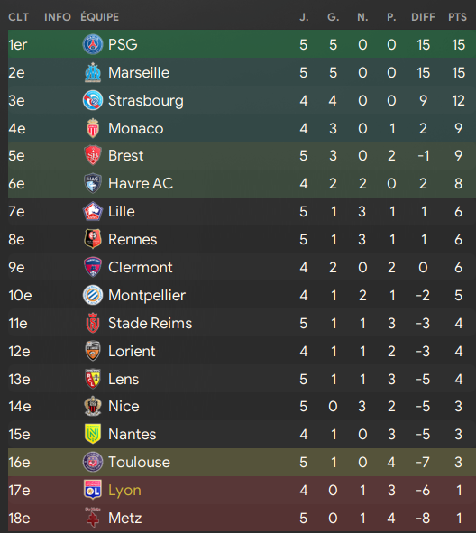Click the Lyon OL logo
476x533 pixels.
click(x=93, y=490)
